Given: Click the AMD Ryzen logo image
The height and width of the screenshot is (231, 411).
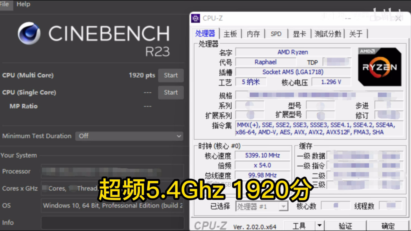Looking at the screenshot, I should pyautogui.click(x=380, y=67).
